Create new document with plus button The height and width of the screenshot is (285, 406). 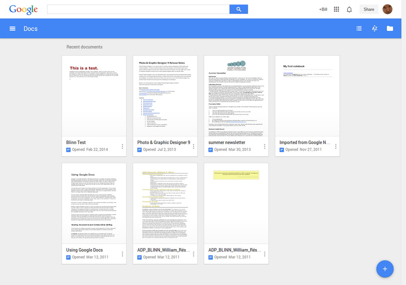point(385,269)
